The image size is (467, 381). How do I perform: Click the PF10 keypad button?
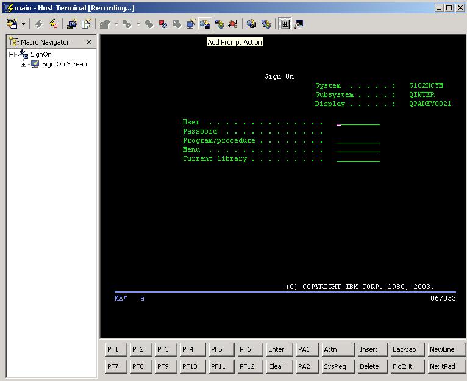[193, 366]
